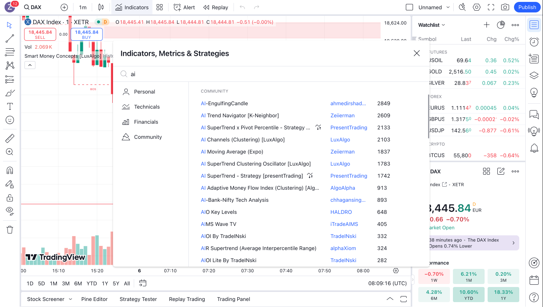Close the Indicators, Metrics & Strategies dialog
This screenshot has height=307, width=543.
pyautogui.click(x=416, y=53)
